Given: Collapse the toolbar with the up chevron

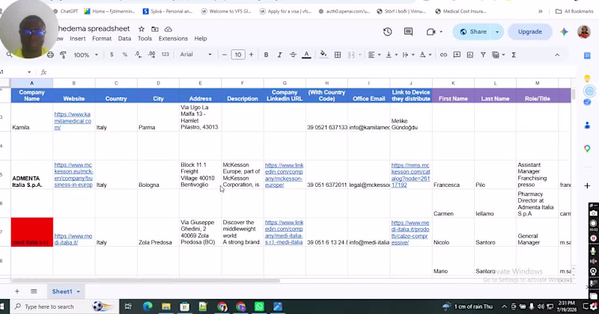Looking at the screenshot, I should (x=557, y=55).
